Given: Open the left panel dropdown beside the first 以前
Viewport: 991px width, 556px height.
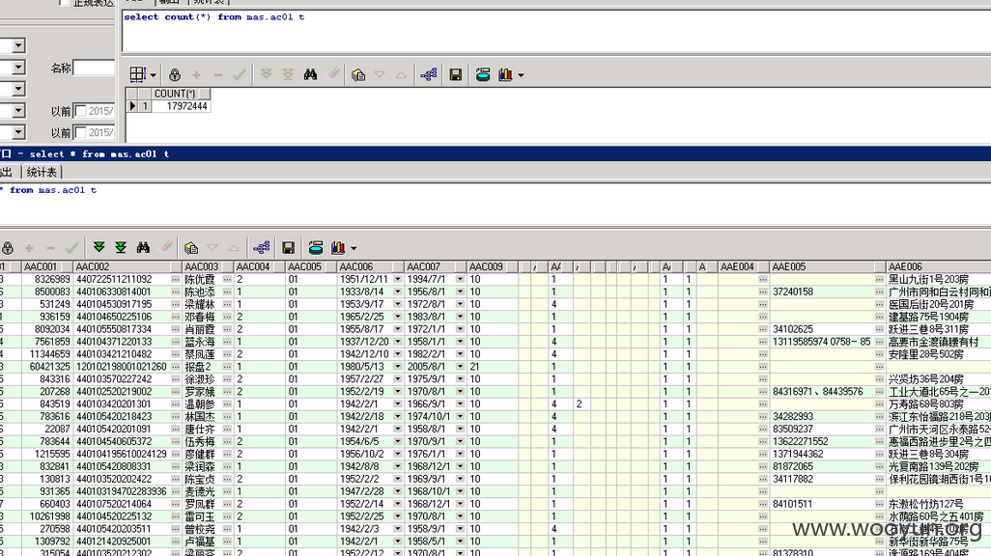Looking at the screenshot, I should click(x=18, y=111).
